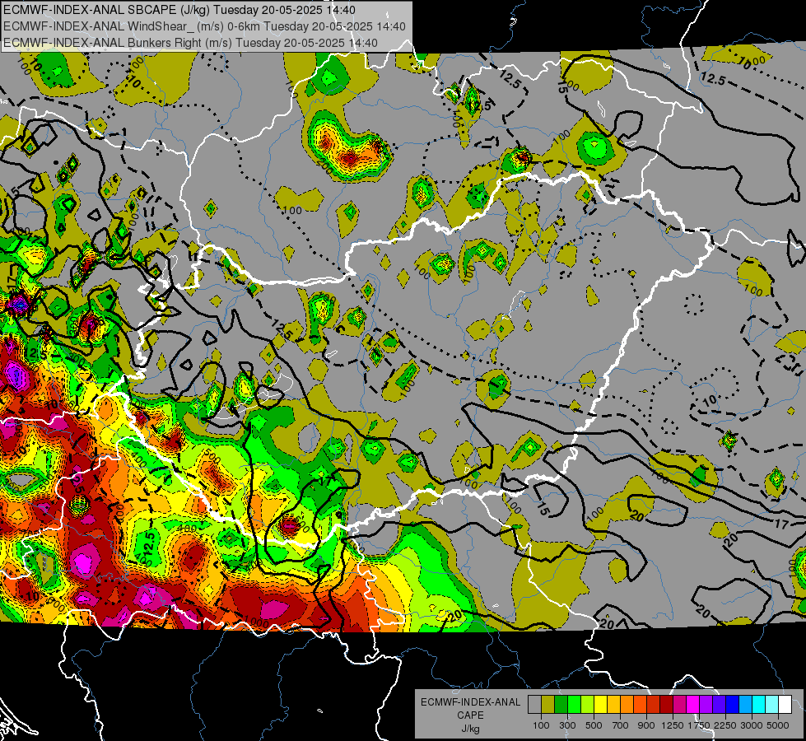
Task: Select the bright magenta legend swatch
Action: point(693,704)
